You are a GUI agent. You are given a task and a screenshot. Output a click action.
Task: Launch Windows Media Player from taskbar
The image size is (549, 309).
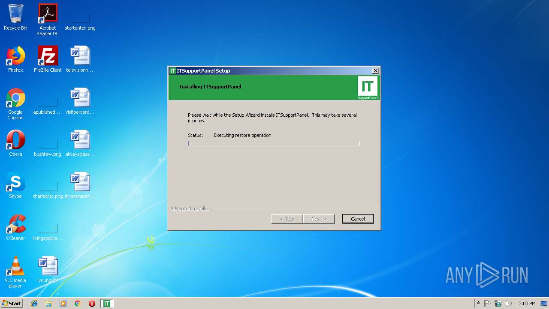click(x=63, y=303)
